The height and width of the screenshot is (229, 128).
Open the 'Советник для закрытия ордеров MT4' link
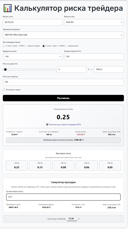(x=65, y=125)
